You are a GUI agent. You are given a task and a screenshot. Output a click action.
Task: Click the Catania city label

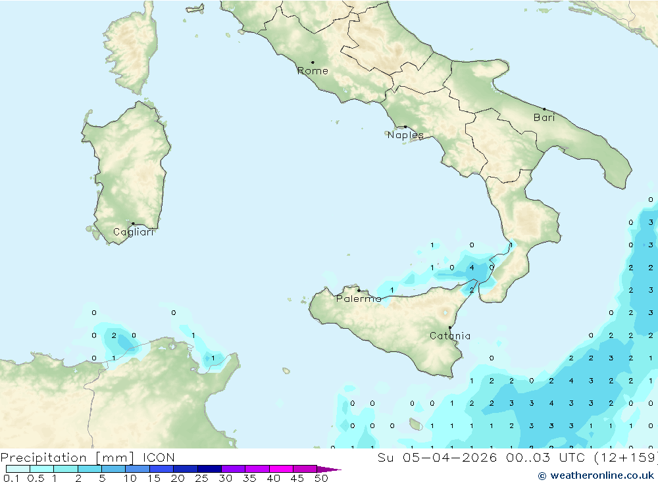pyautogui.click(x=450, y=336)
